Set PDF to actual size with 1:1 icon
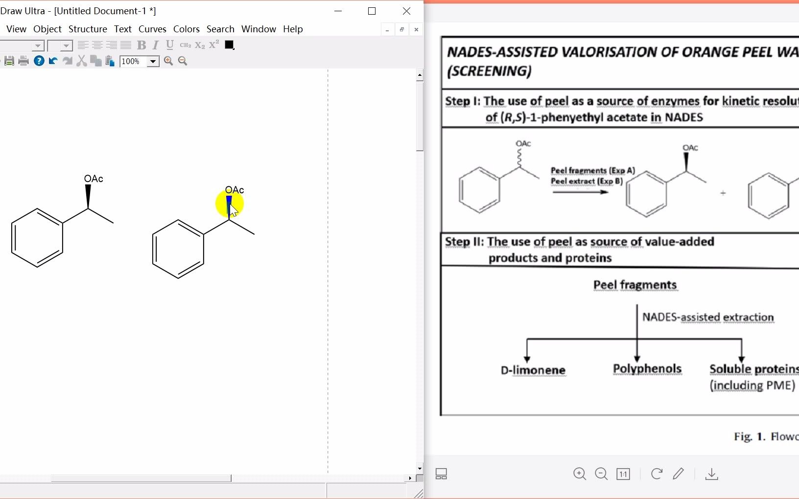799x499 pixels. point(623,474)
